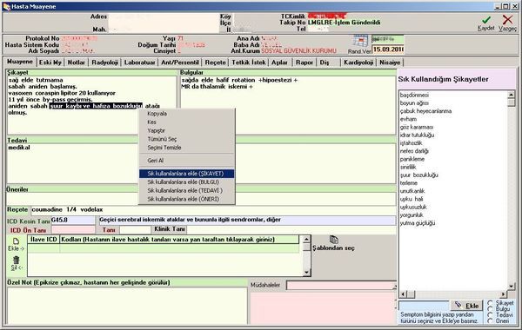The height and width of the screenshot is (330, 522).
Task: Click the pink ICD Ön Tanı field
Action: pyautogui.click(x=74, y=229)
